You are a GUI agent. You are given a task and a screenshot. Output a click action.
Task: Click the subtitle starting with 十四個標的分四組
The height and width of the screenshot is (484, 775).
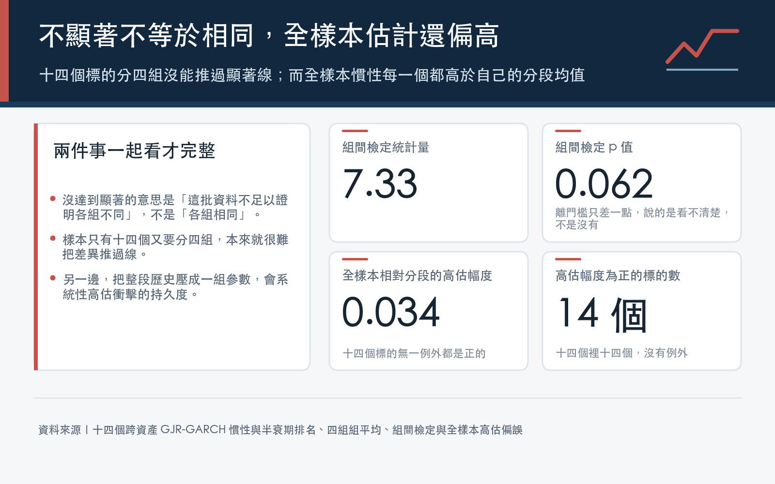tap(312, 75)
